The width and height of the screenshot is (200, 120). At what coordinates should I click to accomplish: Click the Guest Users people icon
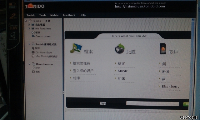pos(33,36)
